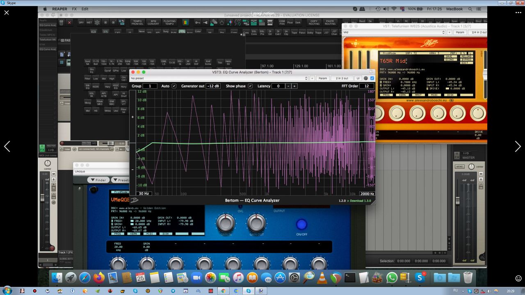Open the emoji reaction smiley button
The width and height of the screenshot is (525, 295).
coord(518,279)
